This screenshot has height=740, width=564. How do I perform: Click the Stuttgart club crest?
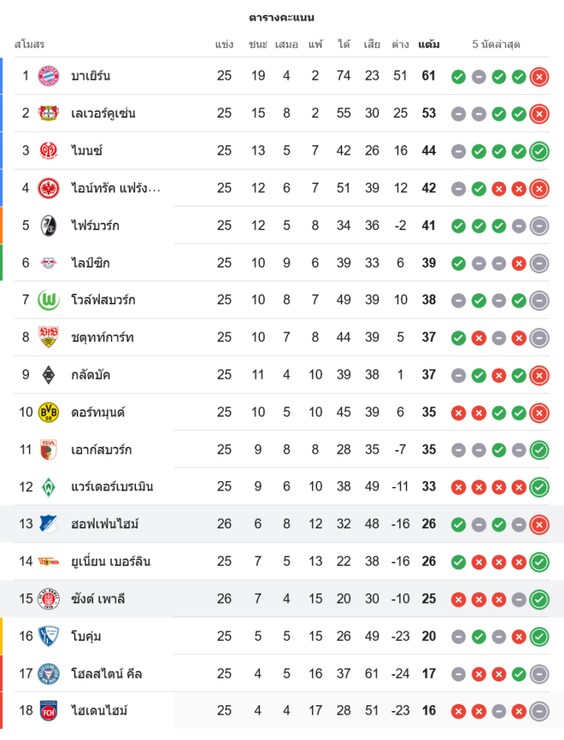click(48, 337)
